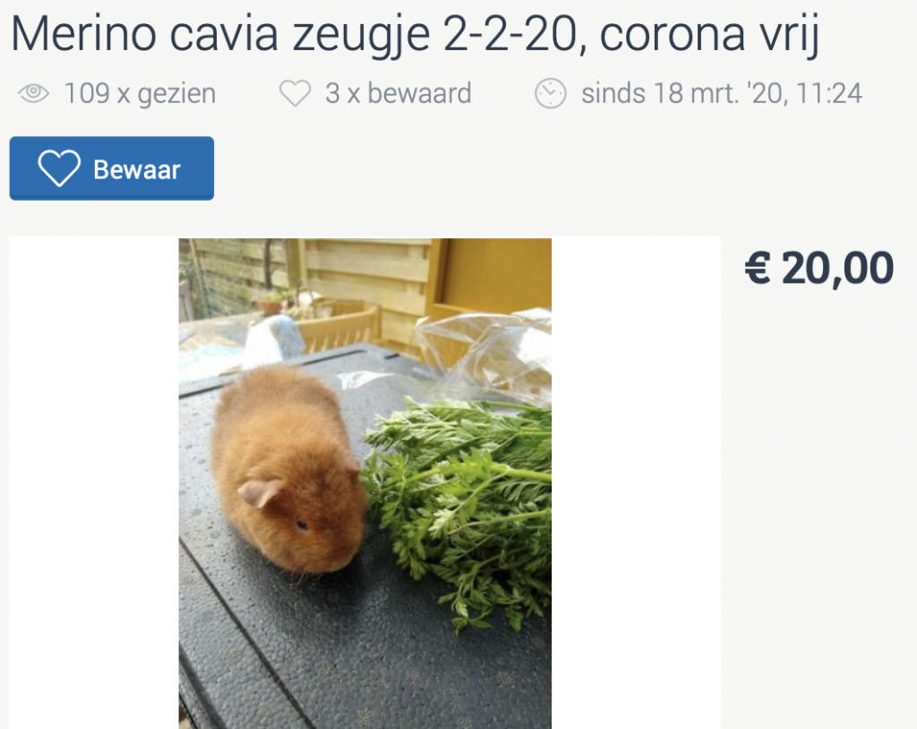Viewport: 917px width, 729px height.
Task: Open the guinea pig listing photo
Action: coord(365,484)
